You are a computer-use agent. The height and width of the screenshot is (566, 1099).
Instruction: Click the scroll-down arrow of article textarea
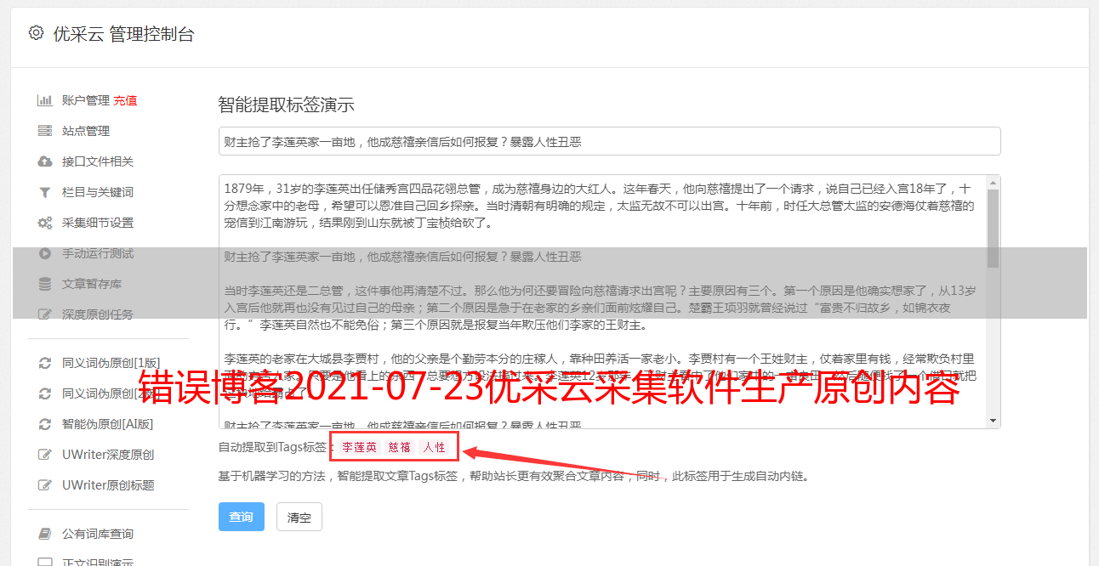993,421
